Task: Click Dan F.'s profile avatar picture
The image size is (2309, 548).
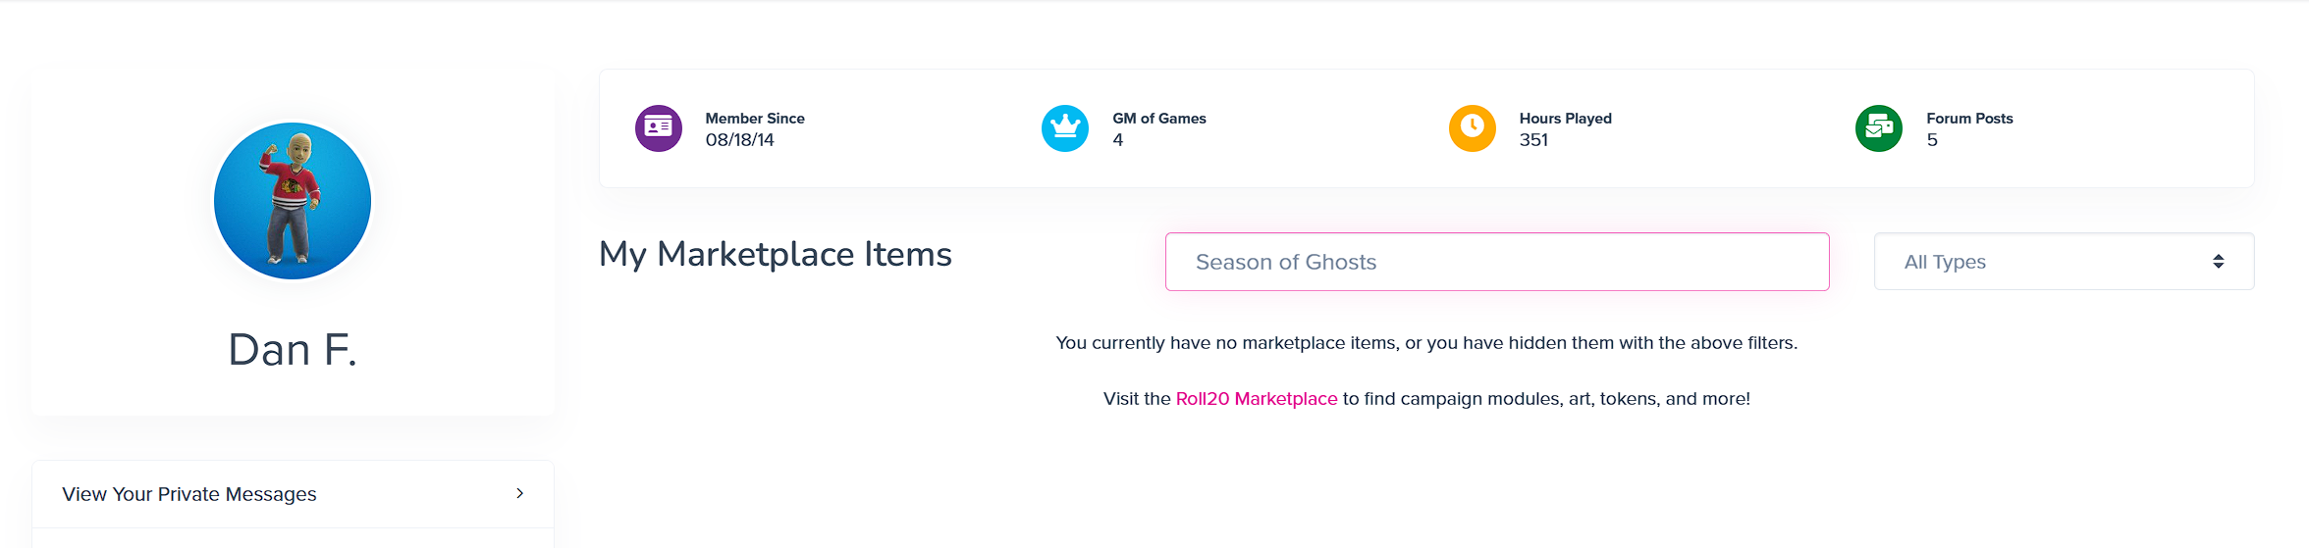Action: [x=293, y=201]
